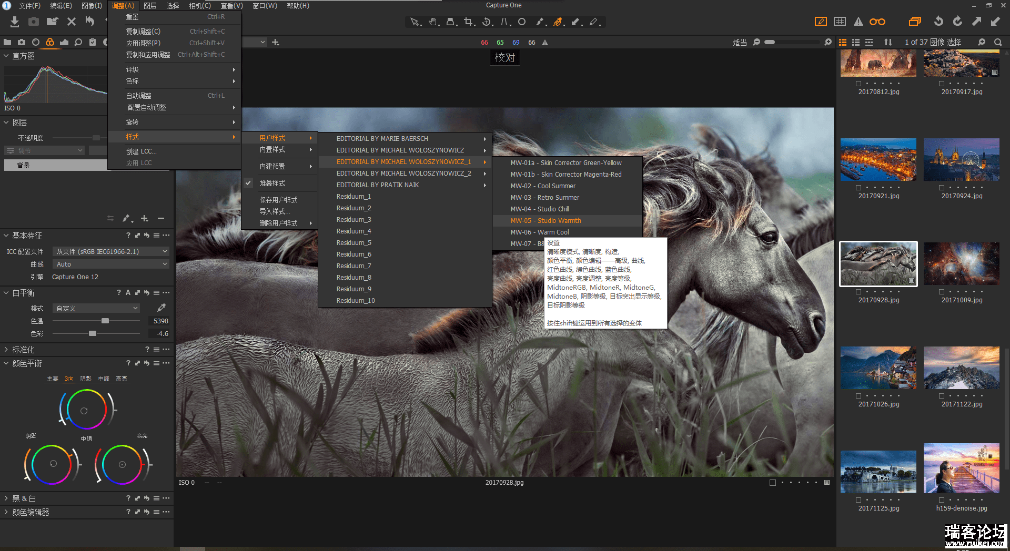Select the Rotation tool
Image resolution: width=1010 pixels, height=551 pixels.
tap(488, 22)
